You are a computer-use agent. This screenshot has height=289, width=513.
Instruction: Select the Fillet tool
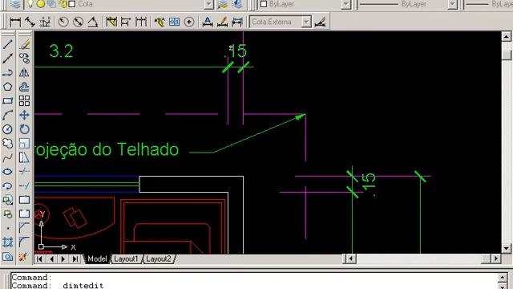point(24,242)
